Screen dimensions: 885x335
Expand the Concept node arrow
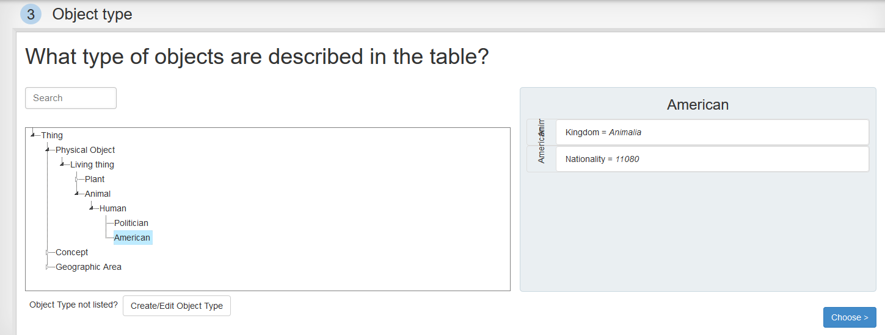[x=47, y=252]
